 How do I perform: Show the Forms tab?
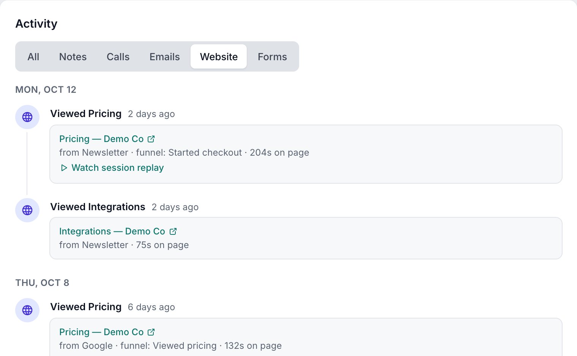tap(272, 56)
